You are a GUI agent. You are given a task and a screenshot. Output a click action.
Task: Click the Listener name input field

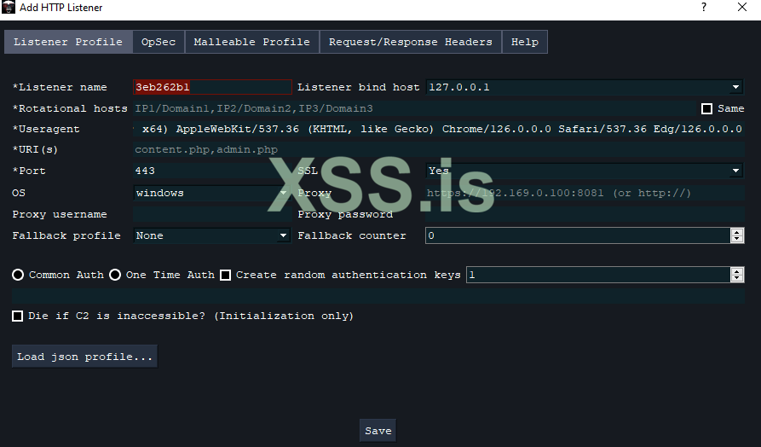pyautogui.click(x=212, y=87)
